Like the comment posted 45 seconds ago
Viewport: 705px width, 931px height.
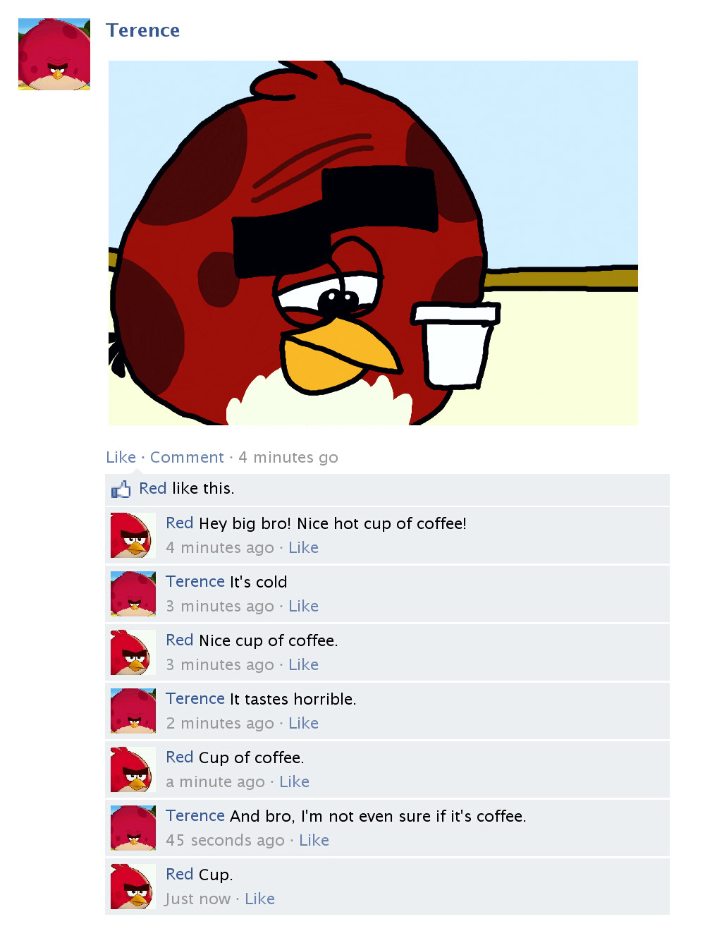[x=314, y=840]
